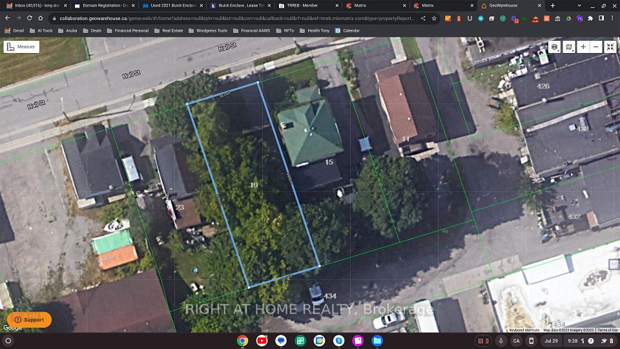The height and width of the screenshot is (349, 620).
Task: Open the Real Estate bookmark folder
Action: point(169,30)
